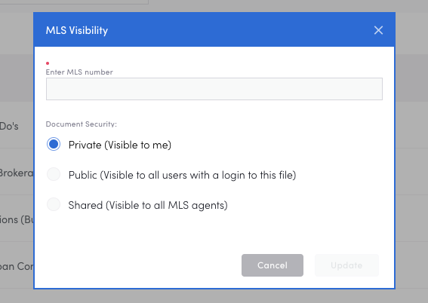428x303 pixels.
Task: Close the MLS Visibility dialog
Action: click(378, 30)
